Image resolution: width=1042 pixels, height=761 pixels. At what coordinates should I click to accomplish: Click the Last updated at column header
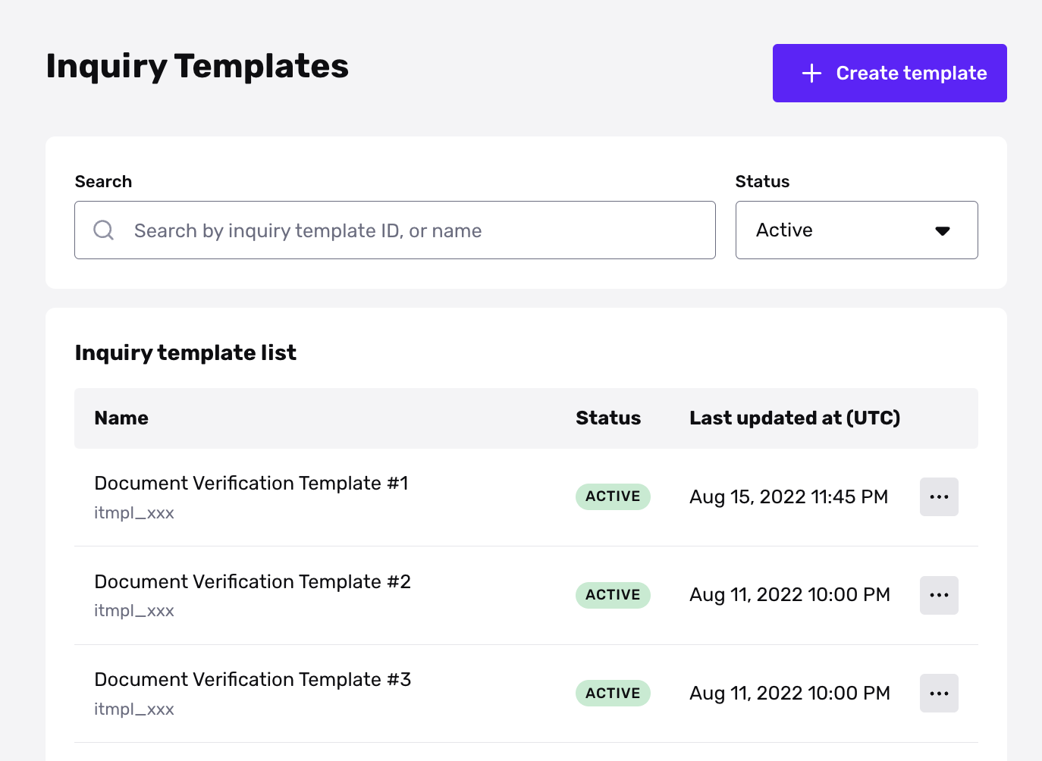click(x=794, y=418)
